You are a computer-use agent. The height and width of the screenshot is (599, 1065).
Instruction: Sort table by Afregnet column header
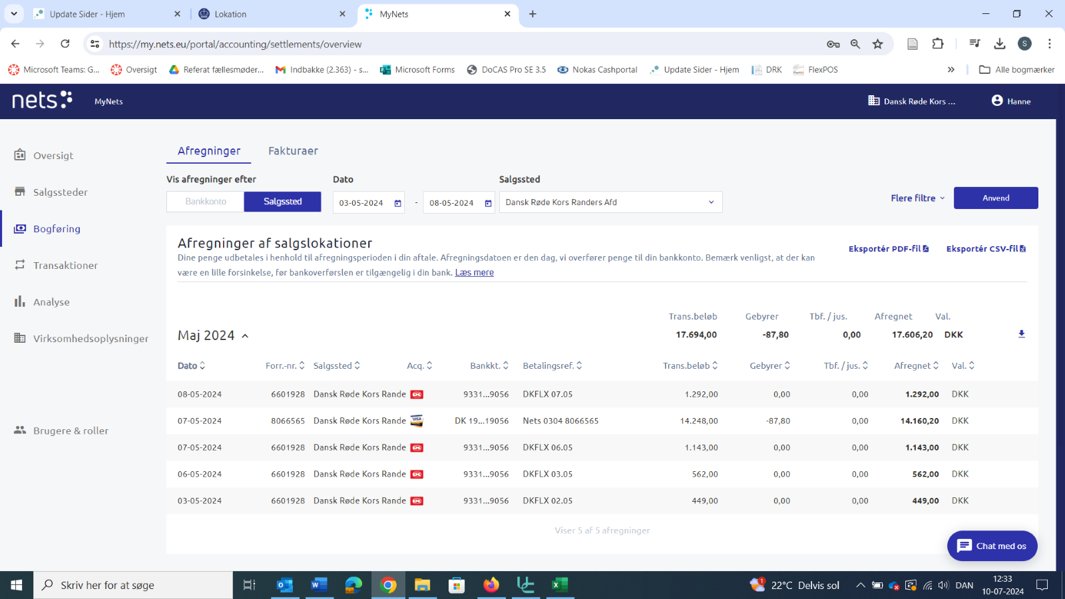[x=917, y=365]
